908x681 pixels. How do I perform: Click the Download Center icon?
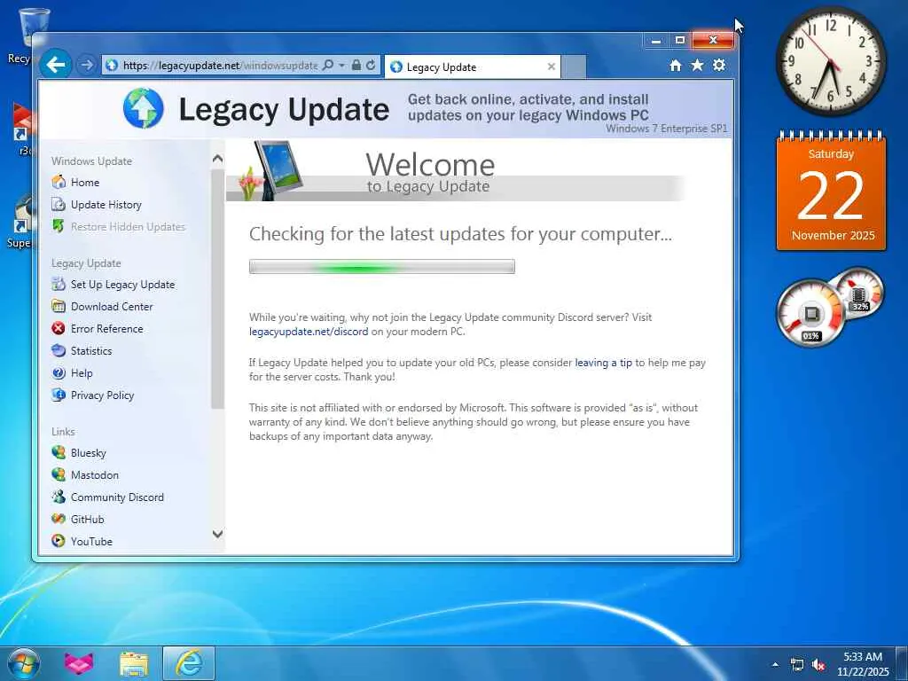[59, 306]
